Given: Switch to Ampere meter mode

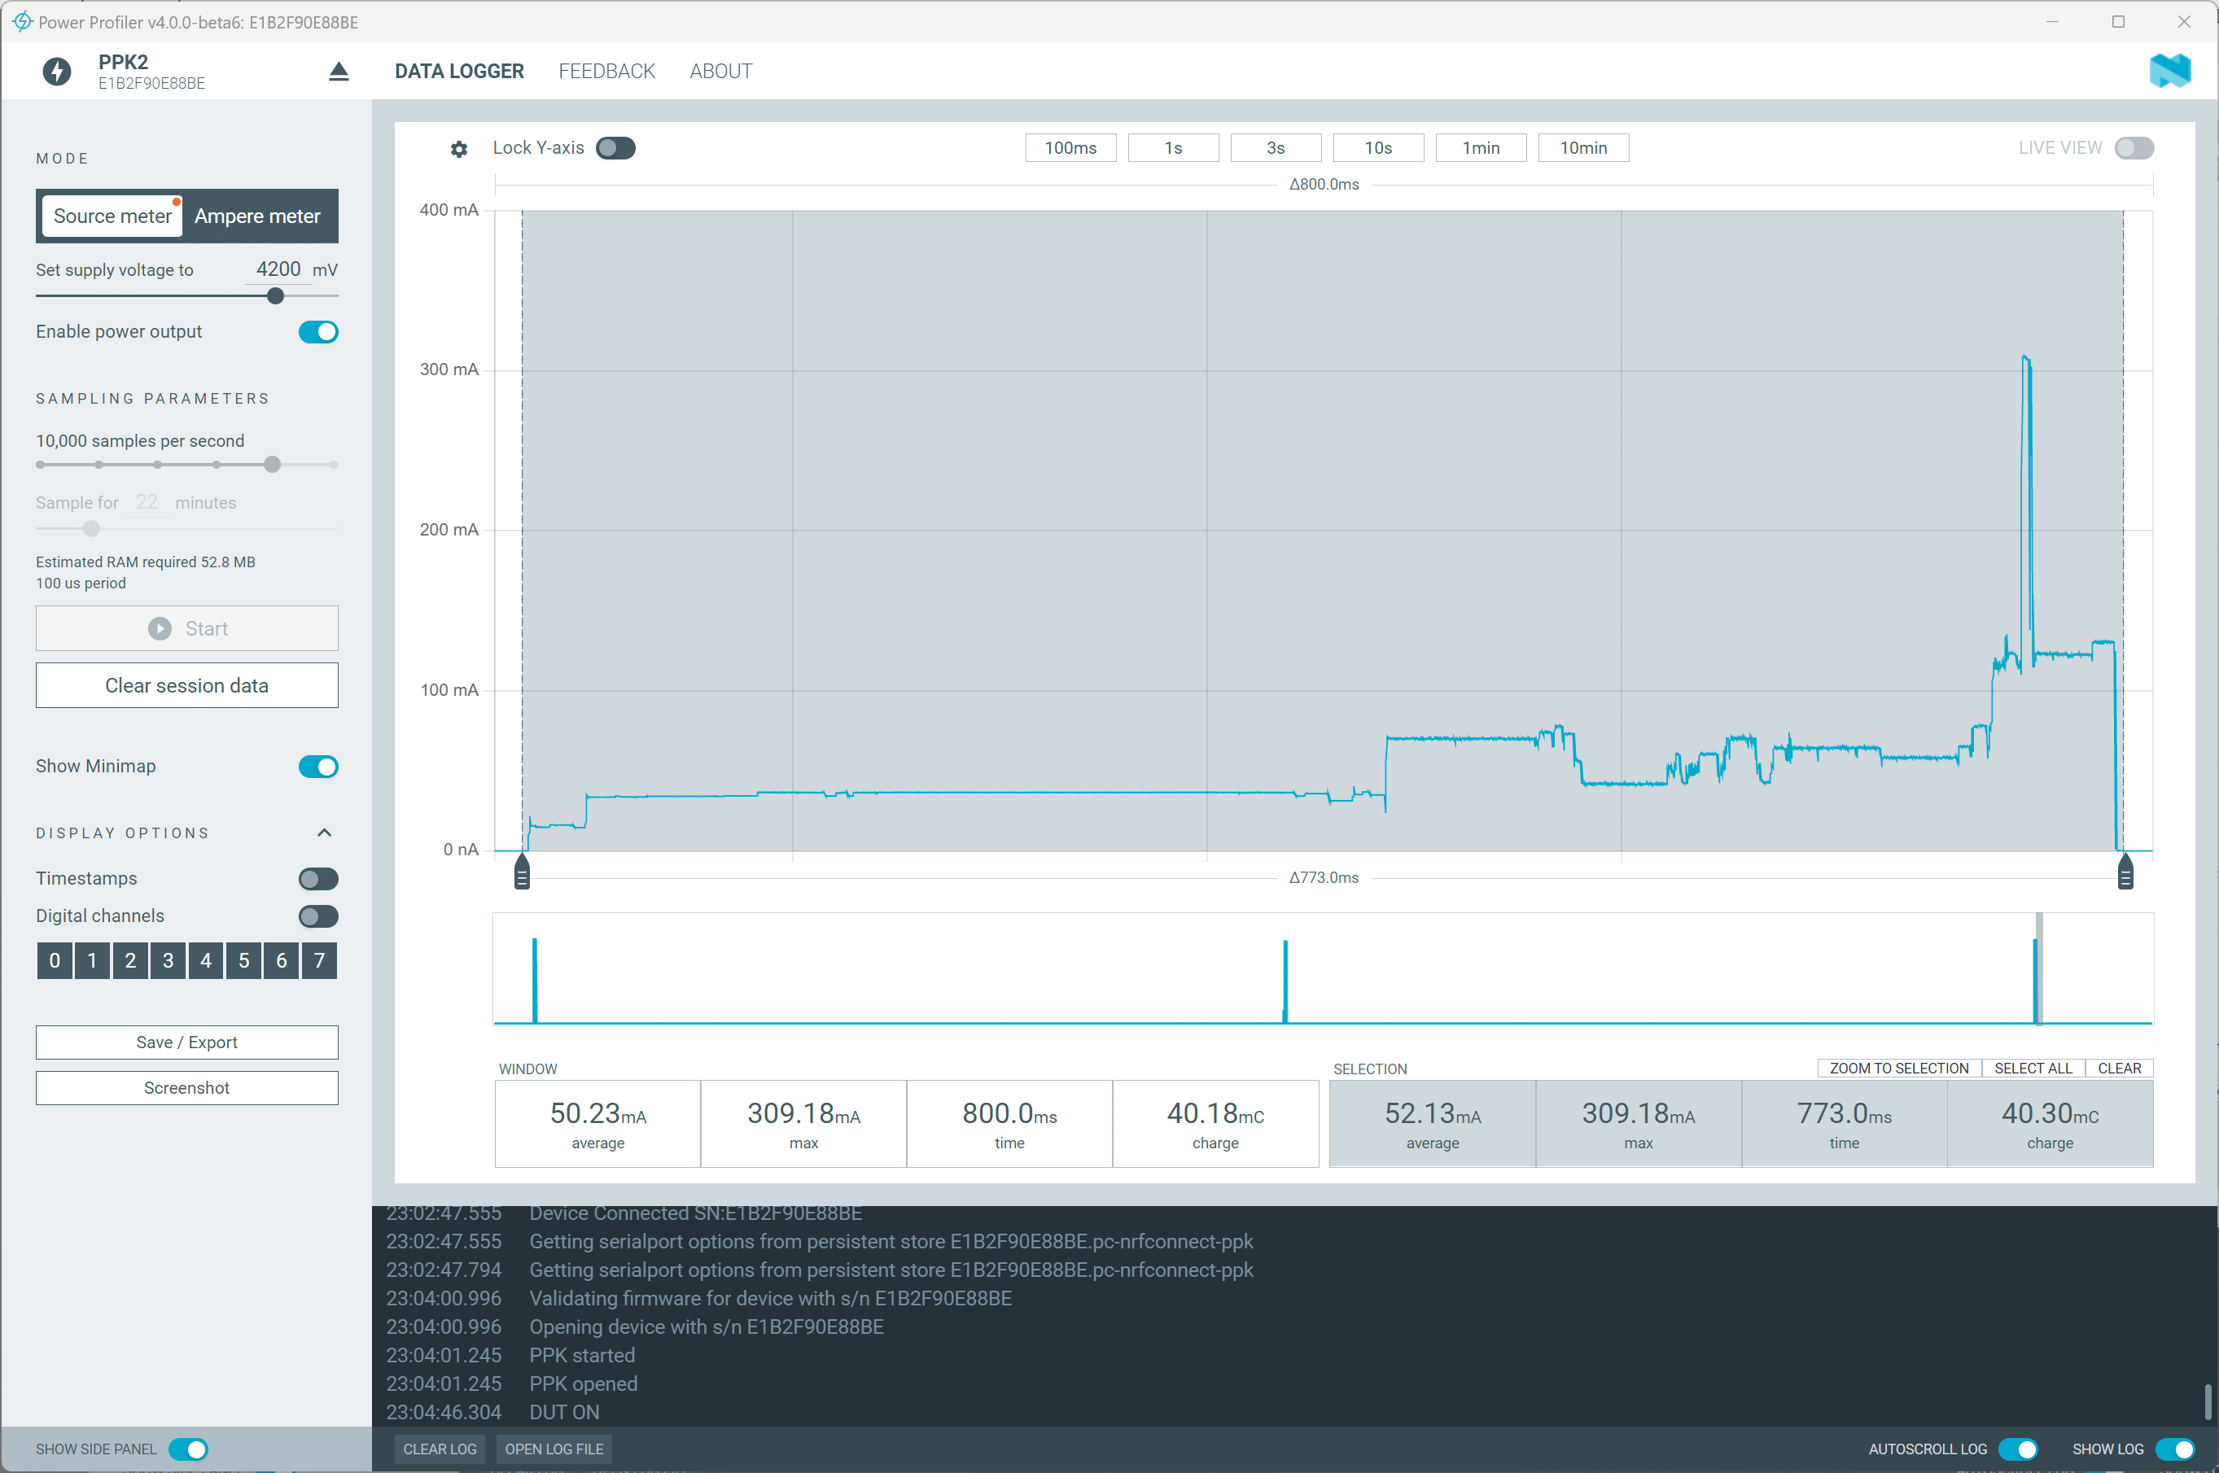Looking at the screenshot, I should point(257,216).
